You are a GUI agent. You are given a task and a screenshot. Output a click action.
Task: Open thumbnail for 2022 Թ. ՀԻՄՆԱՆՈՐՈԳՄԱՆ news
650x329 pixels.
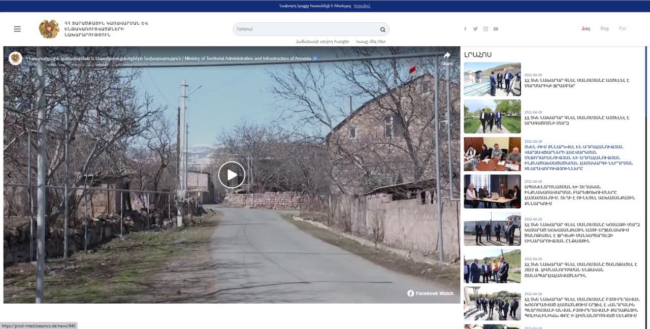pos(492,266)
